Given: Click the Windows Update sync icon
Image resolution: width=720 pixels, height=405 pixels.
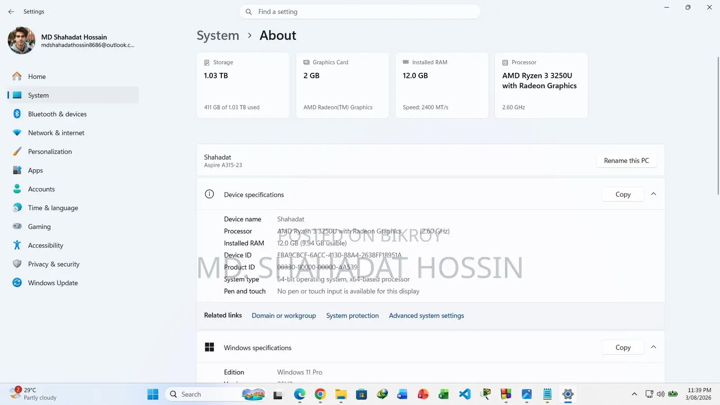Looking at the screenshot, I should click(x=17, y=283).
